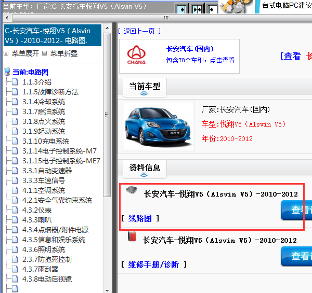Go back via 返回上一页 link
Viewport: 312px width, 293px height.
point(139,31)
